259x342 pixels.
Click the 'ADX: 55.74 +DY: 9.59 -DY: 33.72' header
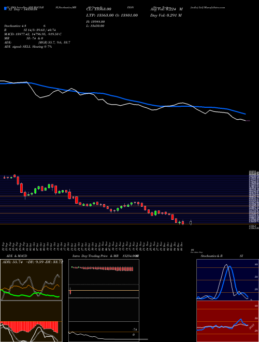pyautogui.click(x=32, y=262)
